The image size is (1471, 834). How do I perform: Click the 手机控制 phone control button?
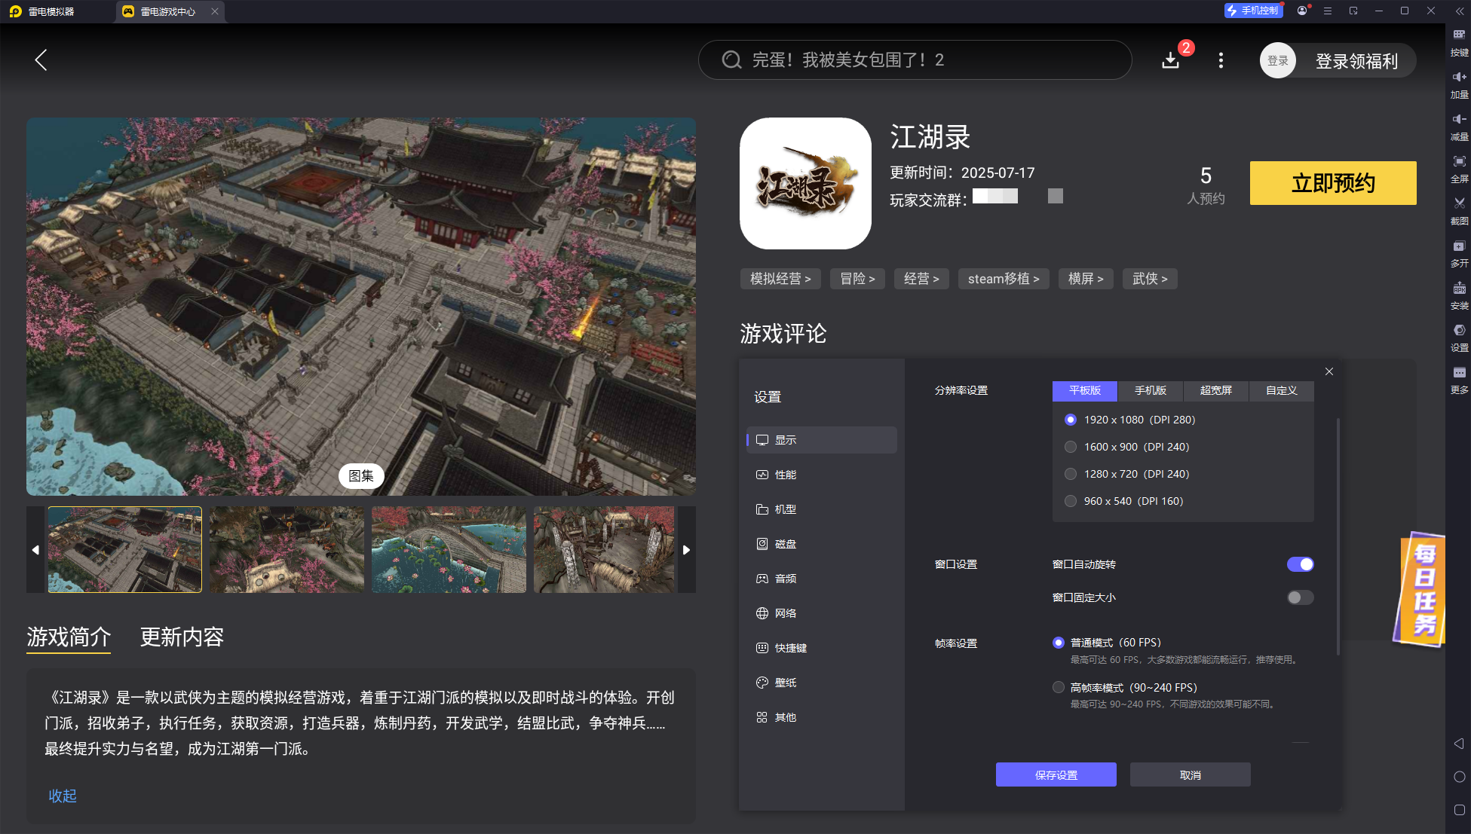1253,11
